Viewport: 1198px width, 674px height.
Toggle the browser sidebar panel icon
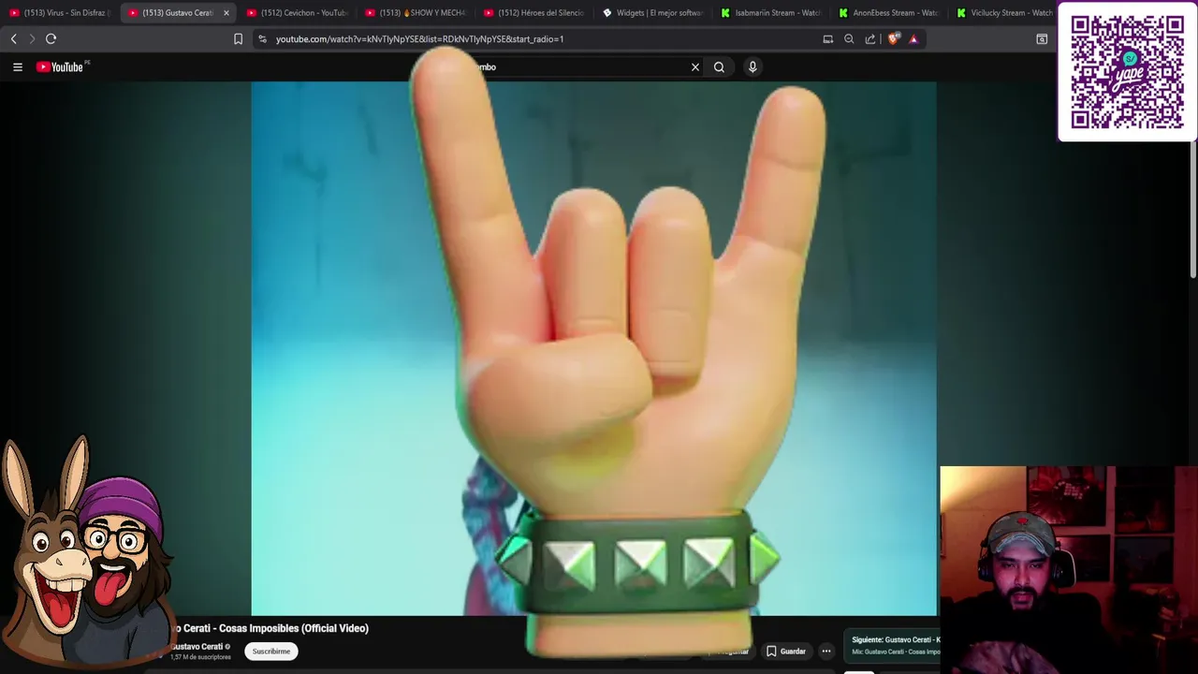[1042, 39]
